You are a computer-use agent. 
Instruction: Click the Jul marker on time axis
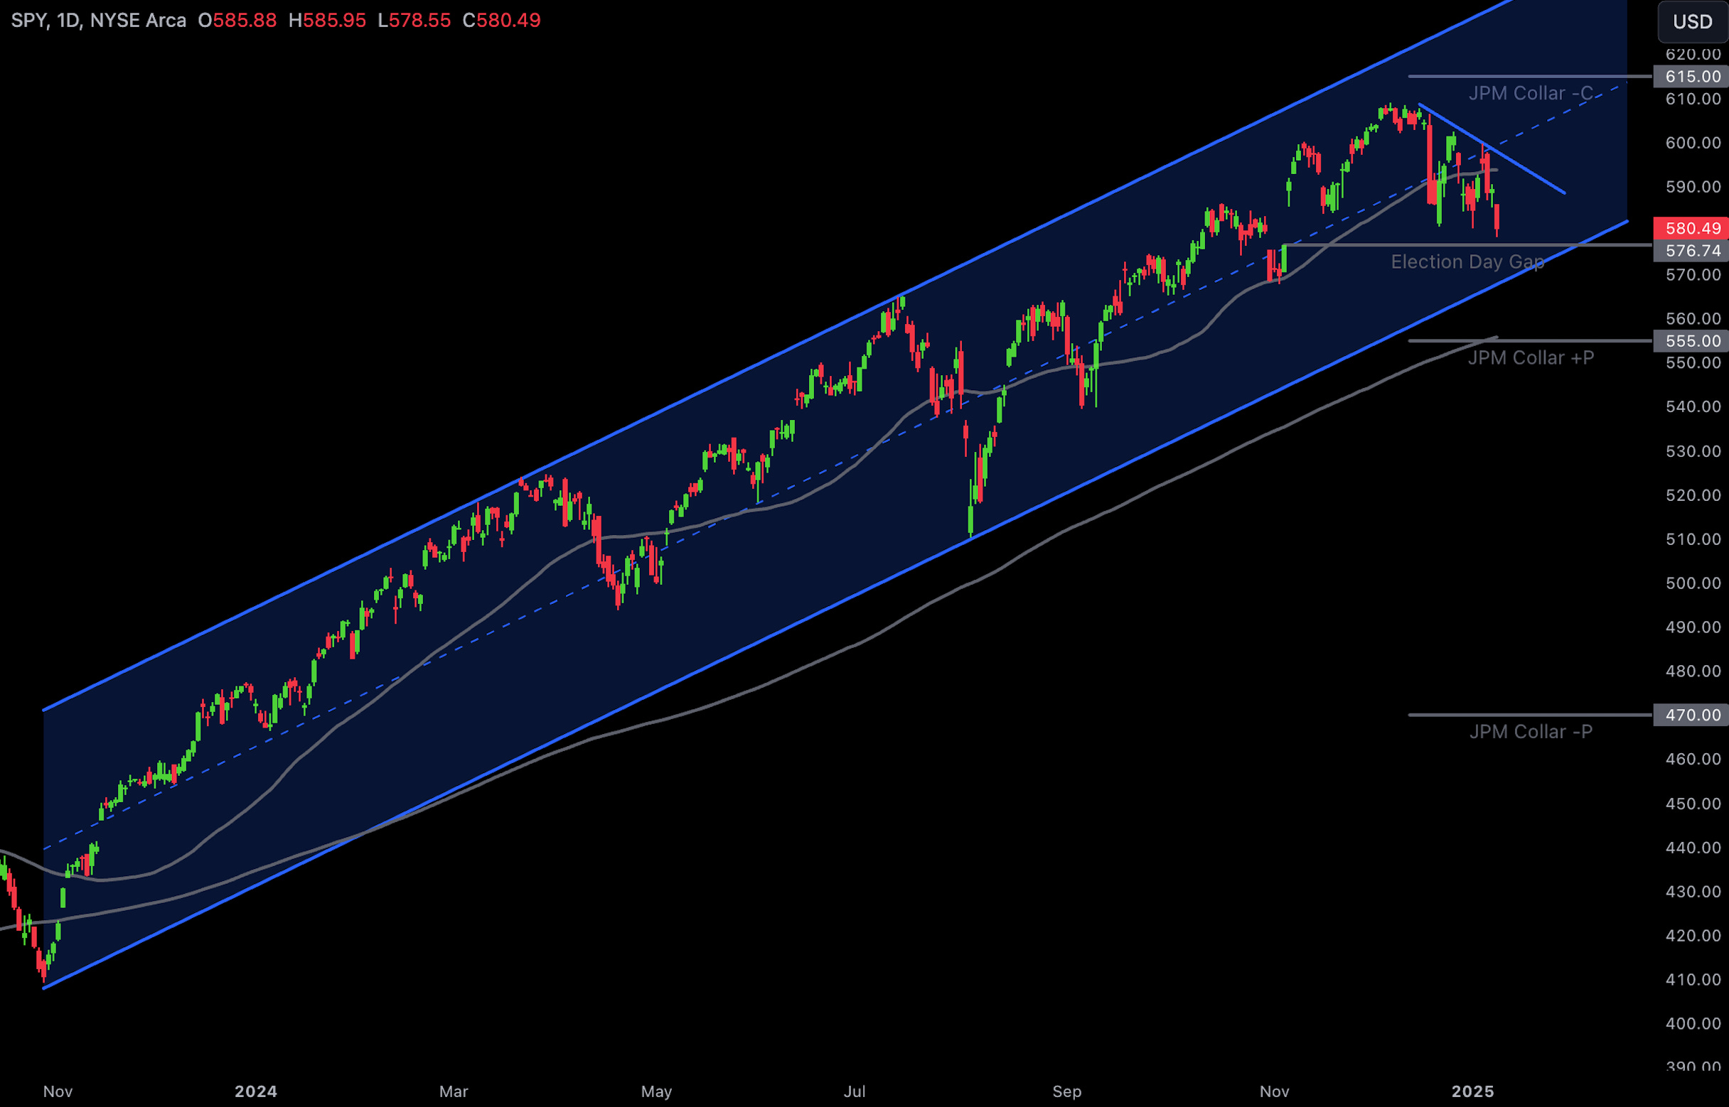point(855,1091)
